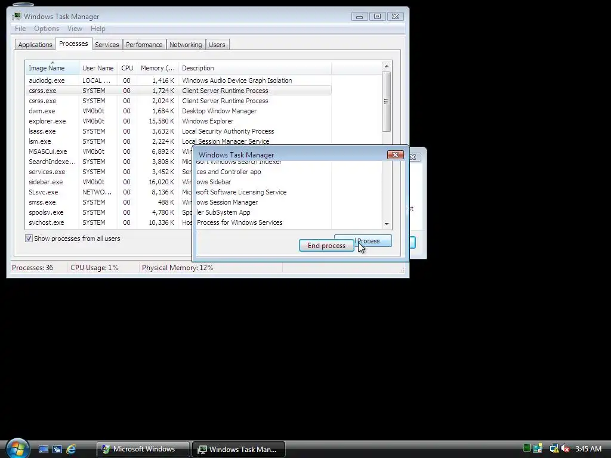Click the 3:45 AM clock

click(588, 448)
